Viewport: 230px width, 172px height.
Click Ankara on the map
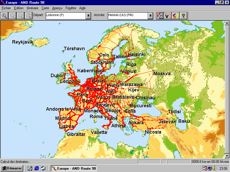click(136, 122)
